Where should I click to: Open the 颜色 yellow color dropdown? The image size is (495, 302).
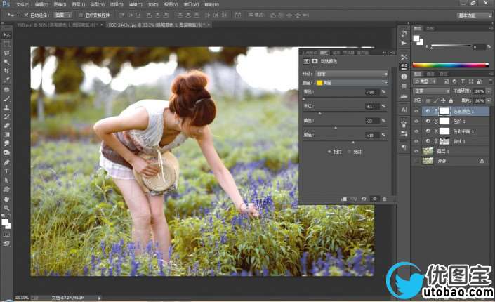351,82
